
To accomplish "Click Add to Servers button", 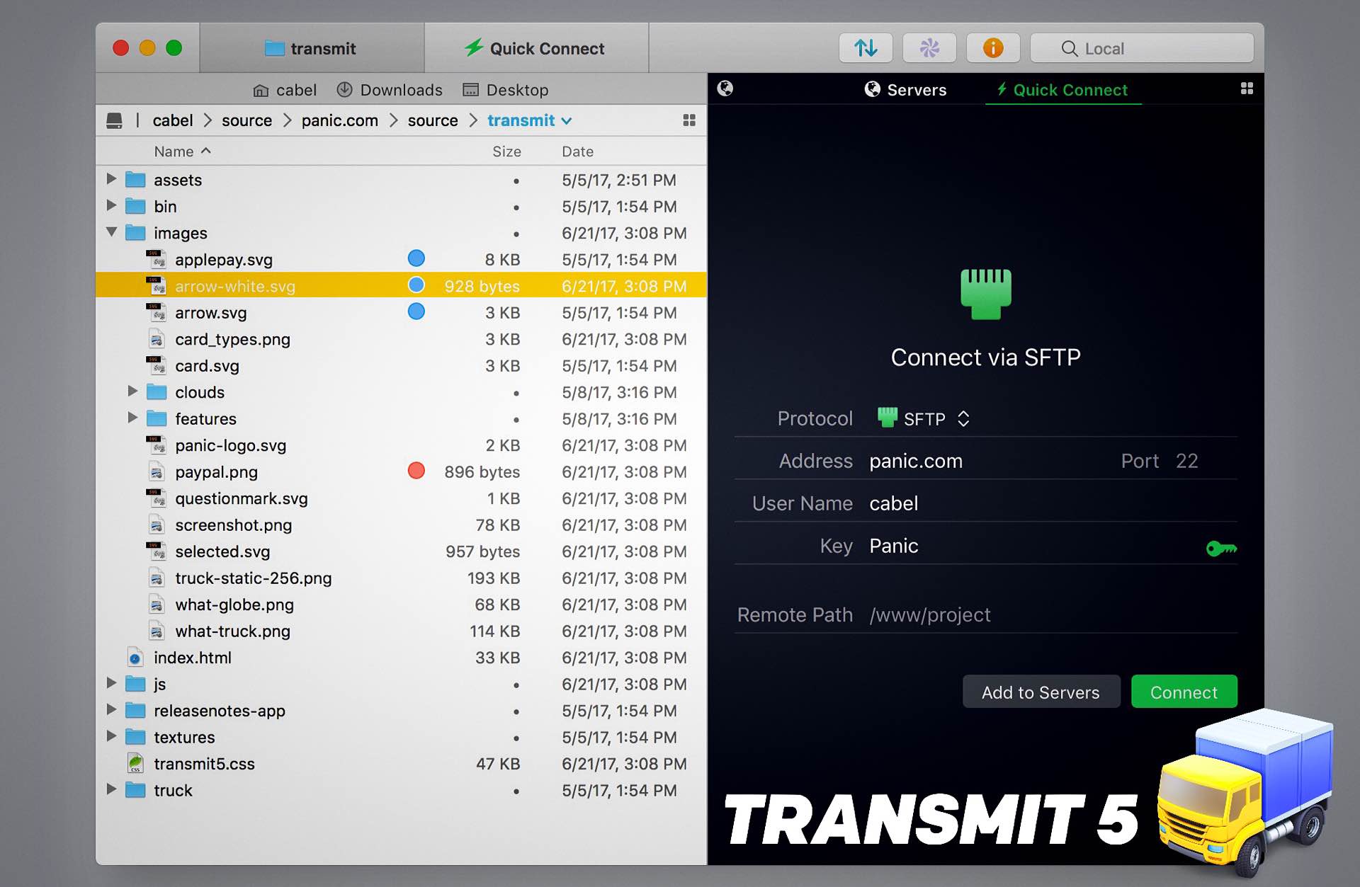I will tap(1039, 693).
